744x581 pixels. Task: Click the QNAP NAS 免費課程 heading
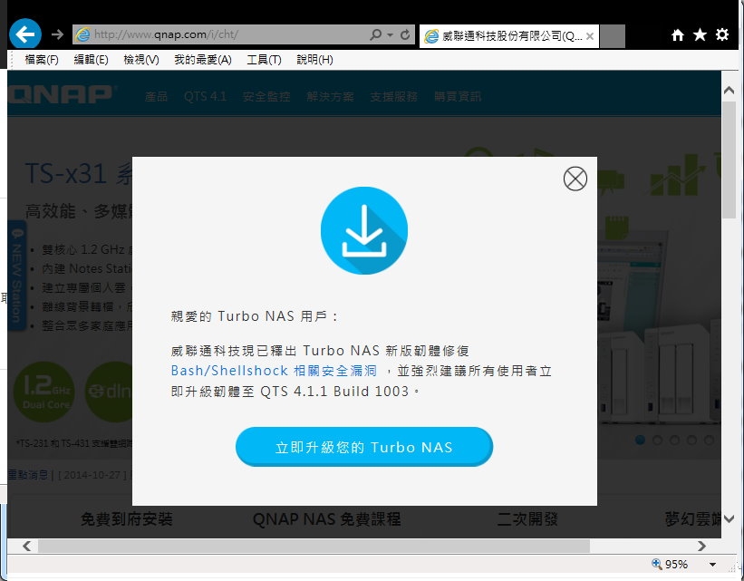pos(326,518)
